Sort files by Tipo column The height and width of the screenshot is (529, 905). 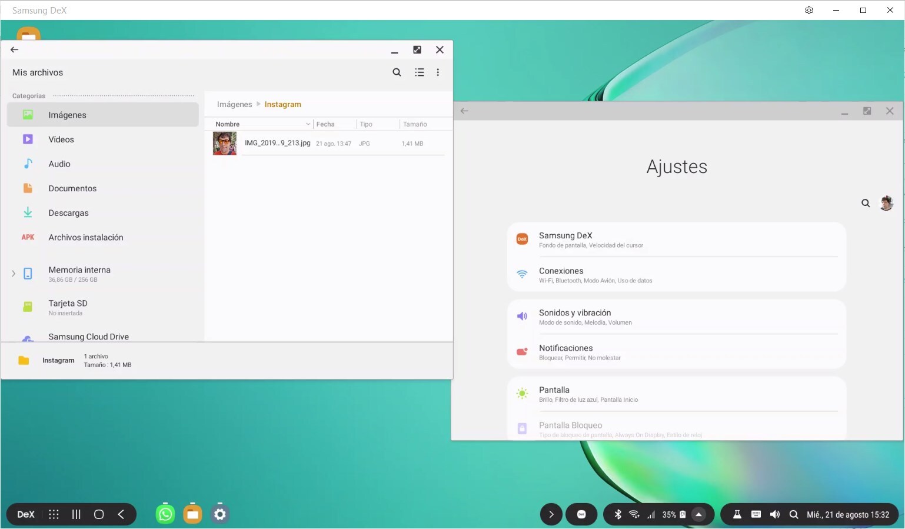(378, 124)
